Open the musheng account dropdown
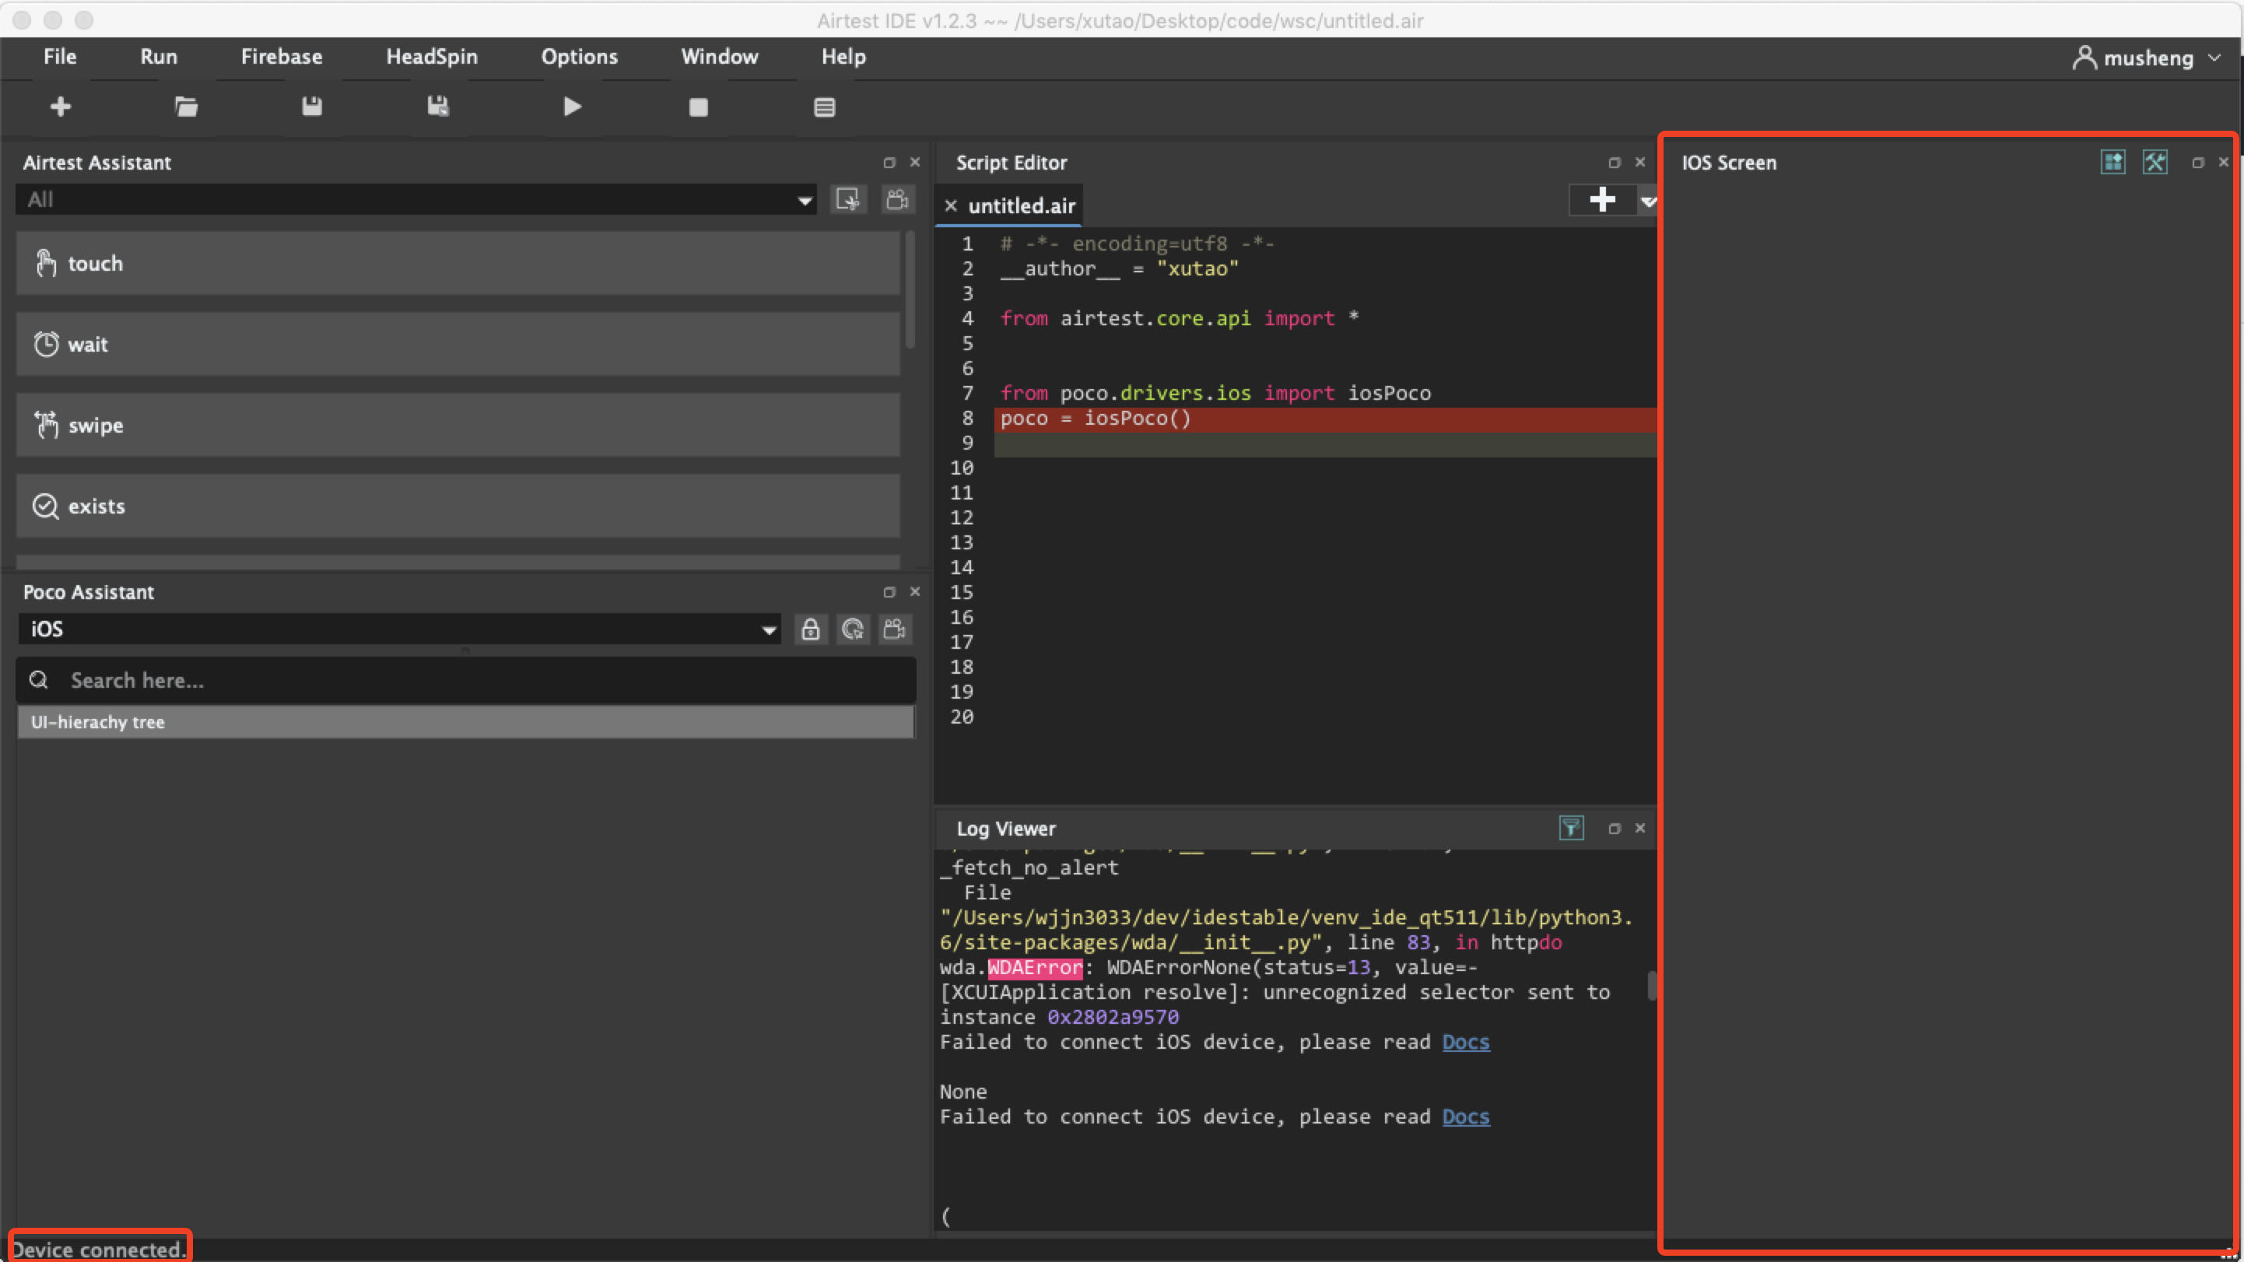This screenshot has height=1262, width=2244. pyautogui.click(x=2148, y=58)
